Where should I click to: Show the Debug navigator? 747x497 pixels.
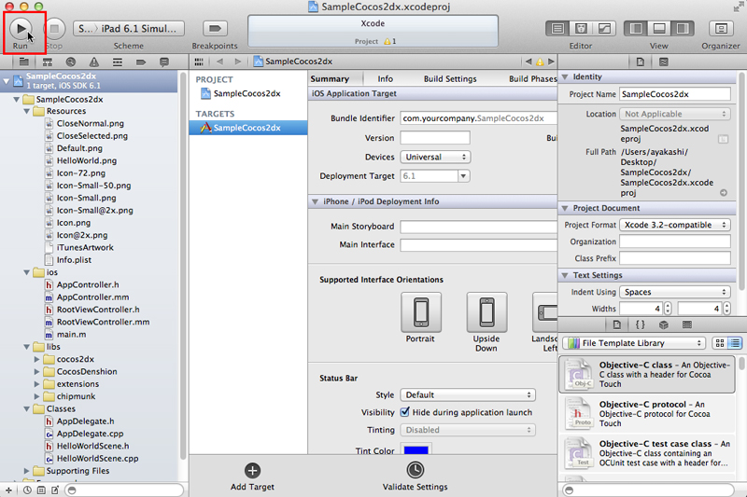[x=118, y=62]
